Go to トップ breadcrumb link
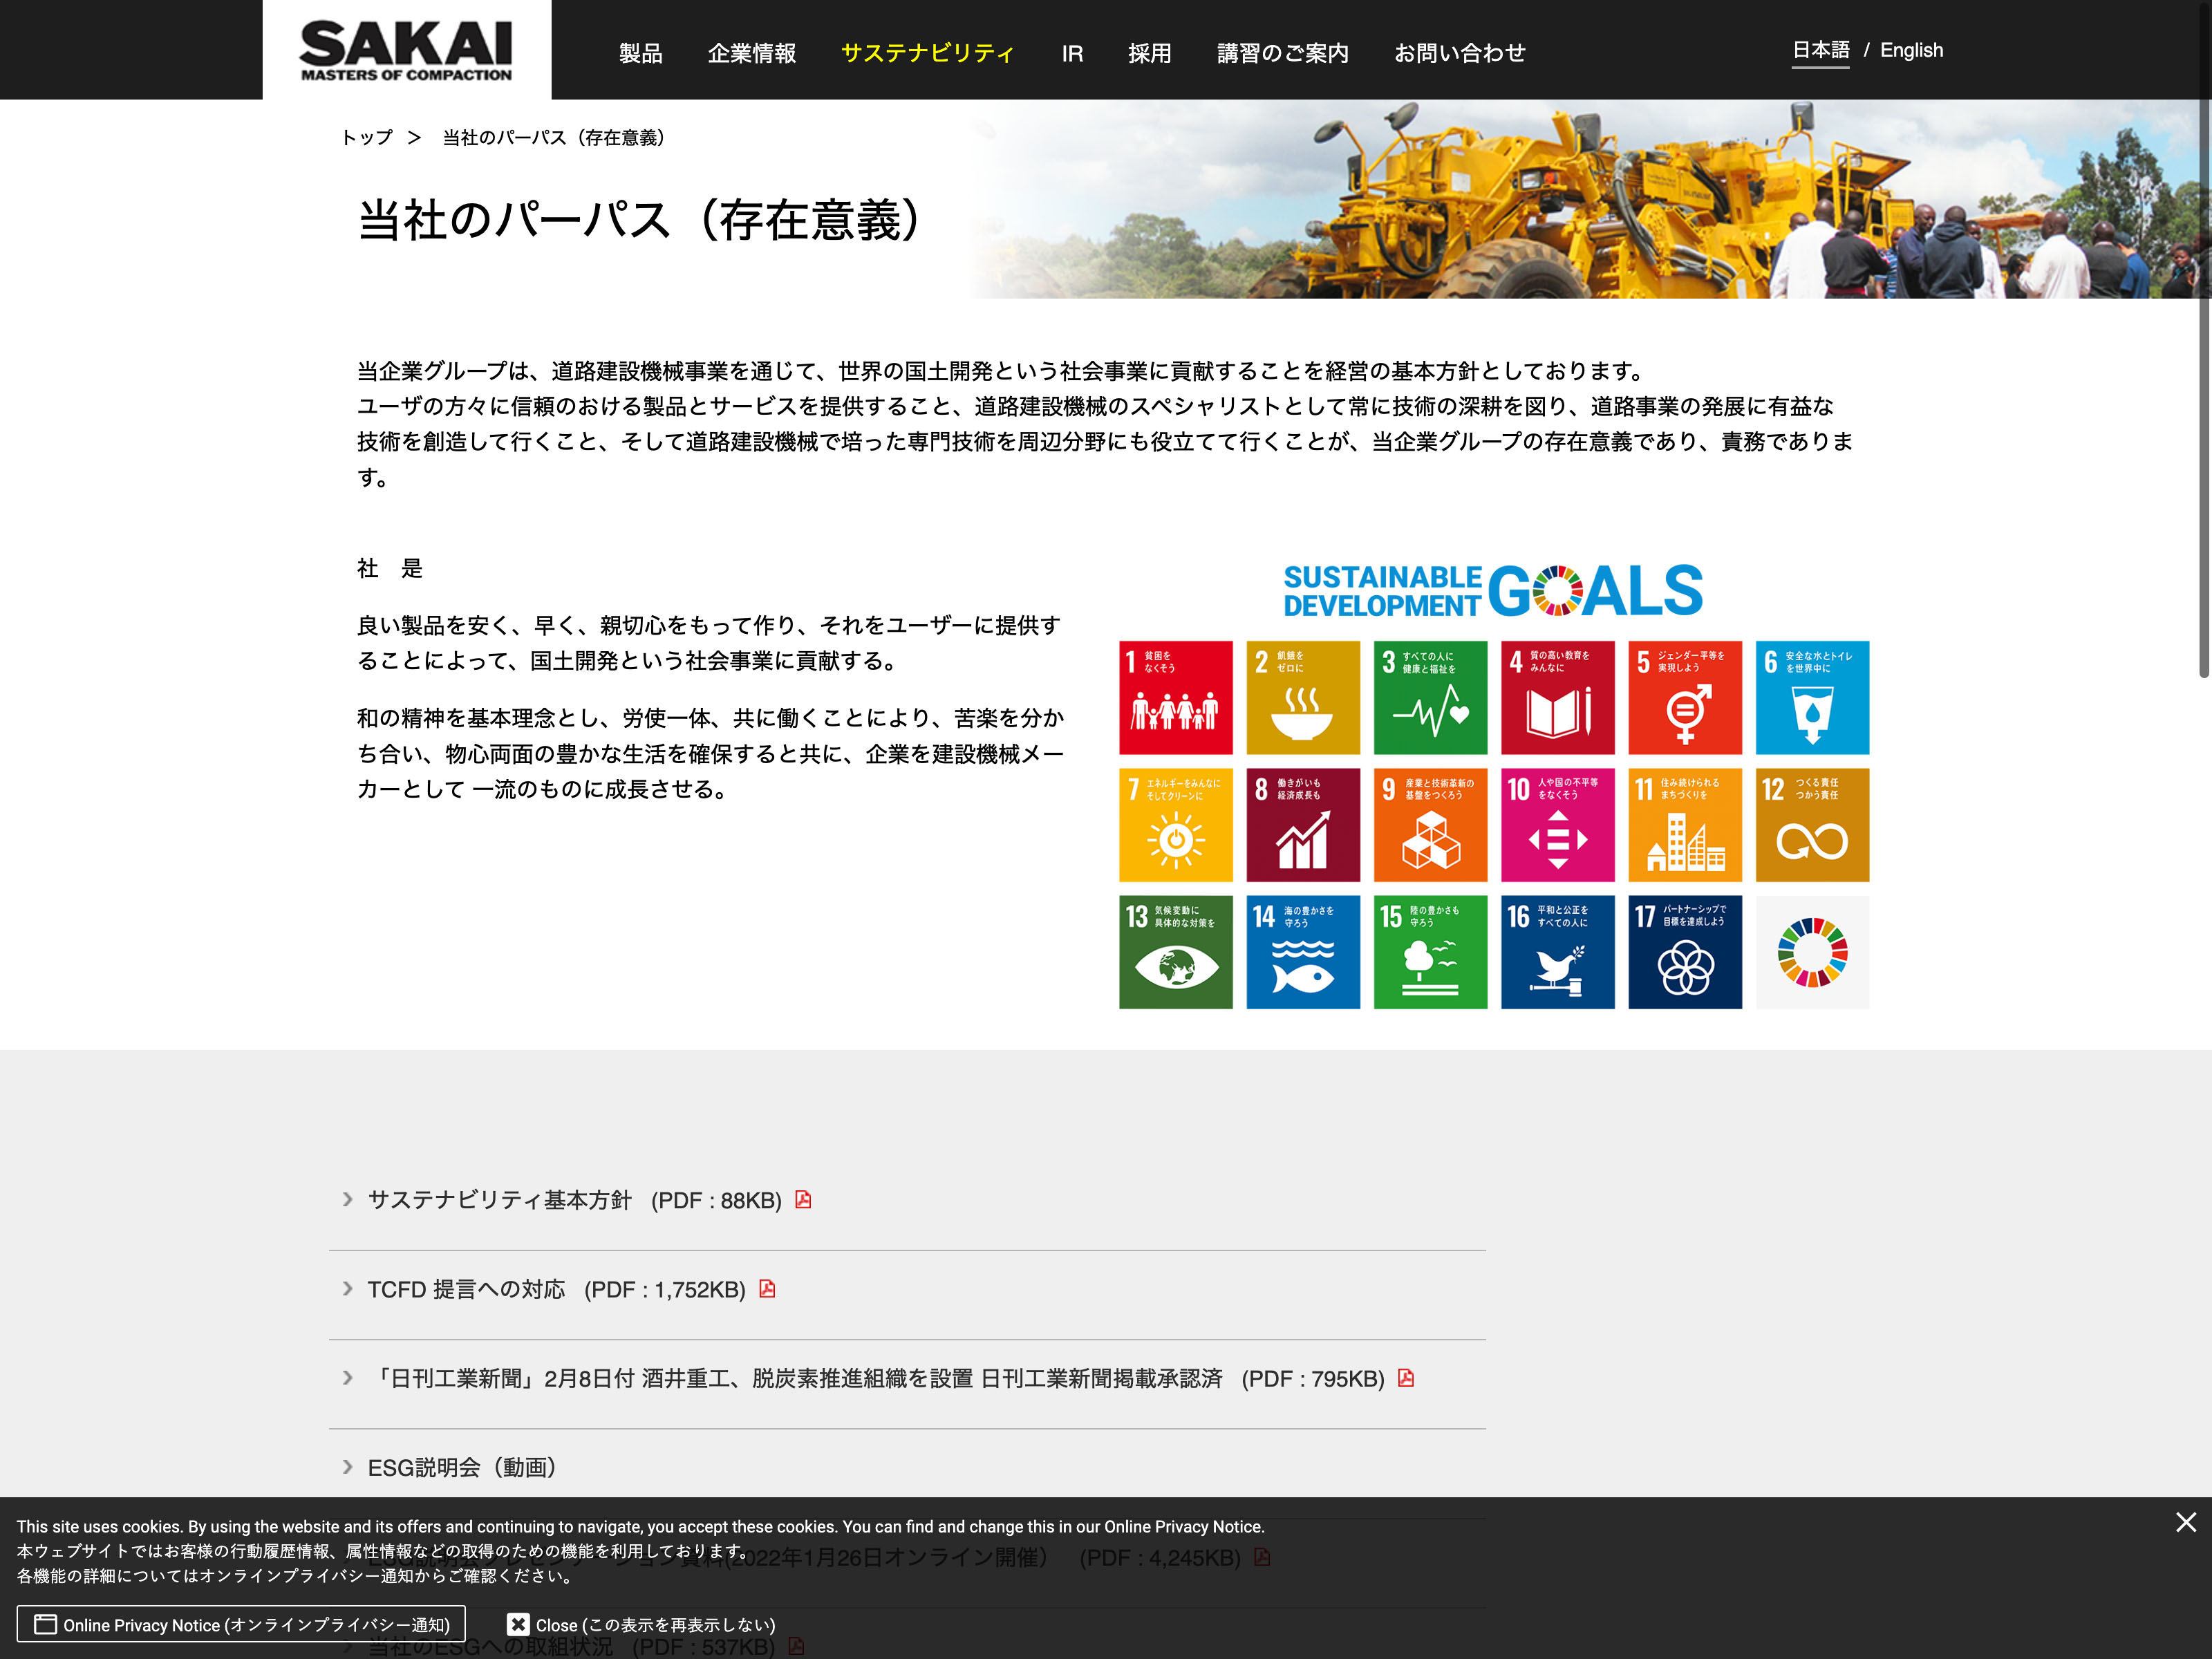This screenshot has height=1659, width=2212. coord(367,138)
